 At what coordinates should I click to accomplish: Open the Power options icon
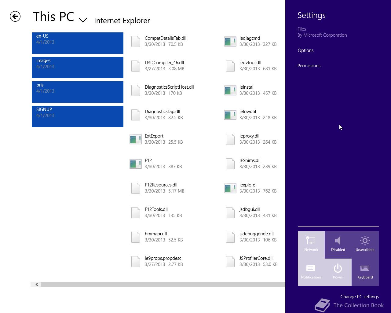coord(338,272)
